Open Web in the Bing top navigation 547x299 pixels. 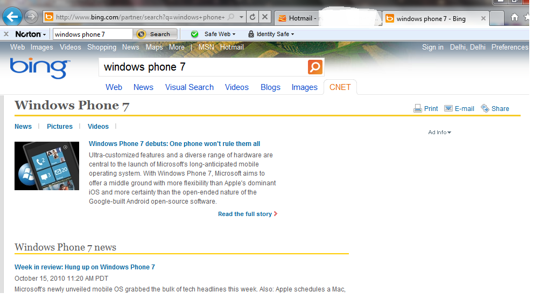pos(17,47)
